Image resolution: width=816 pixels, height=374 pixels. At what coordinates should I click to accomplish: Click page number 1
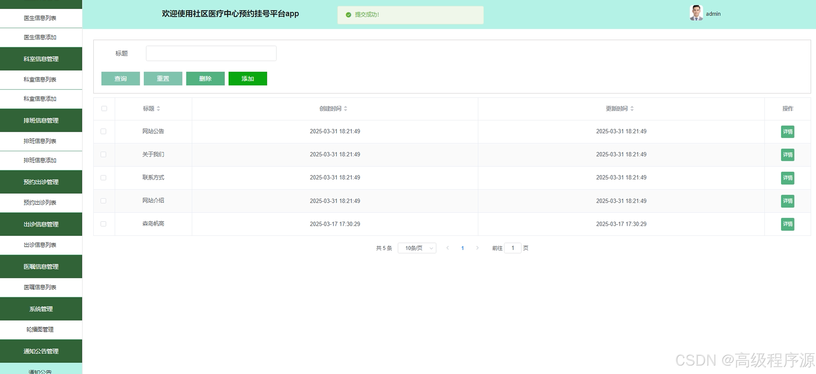click(463, 248)
